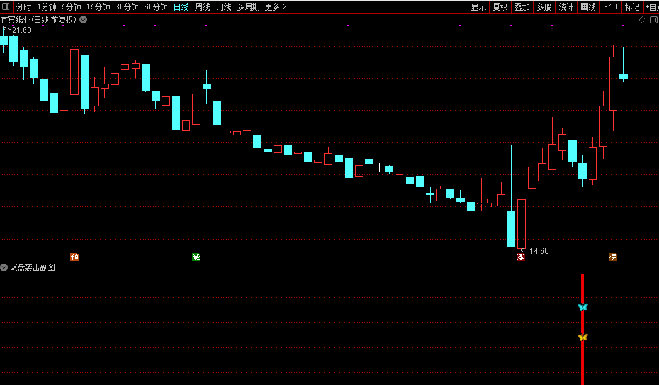The width and height of the screenshot is (659, 385).
Task: Select the large cyan candle above 14.66
Action: pos(511,228)
